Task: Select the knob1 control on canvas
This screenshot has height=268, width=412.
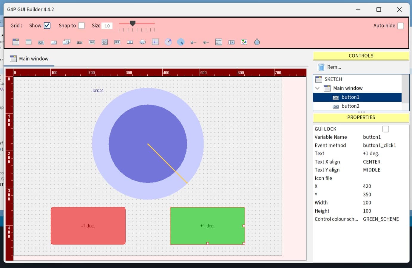Action: [x=148, y=144]
